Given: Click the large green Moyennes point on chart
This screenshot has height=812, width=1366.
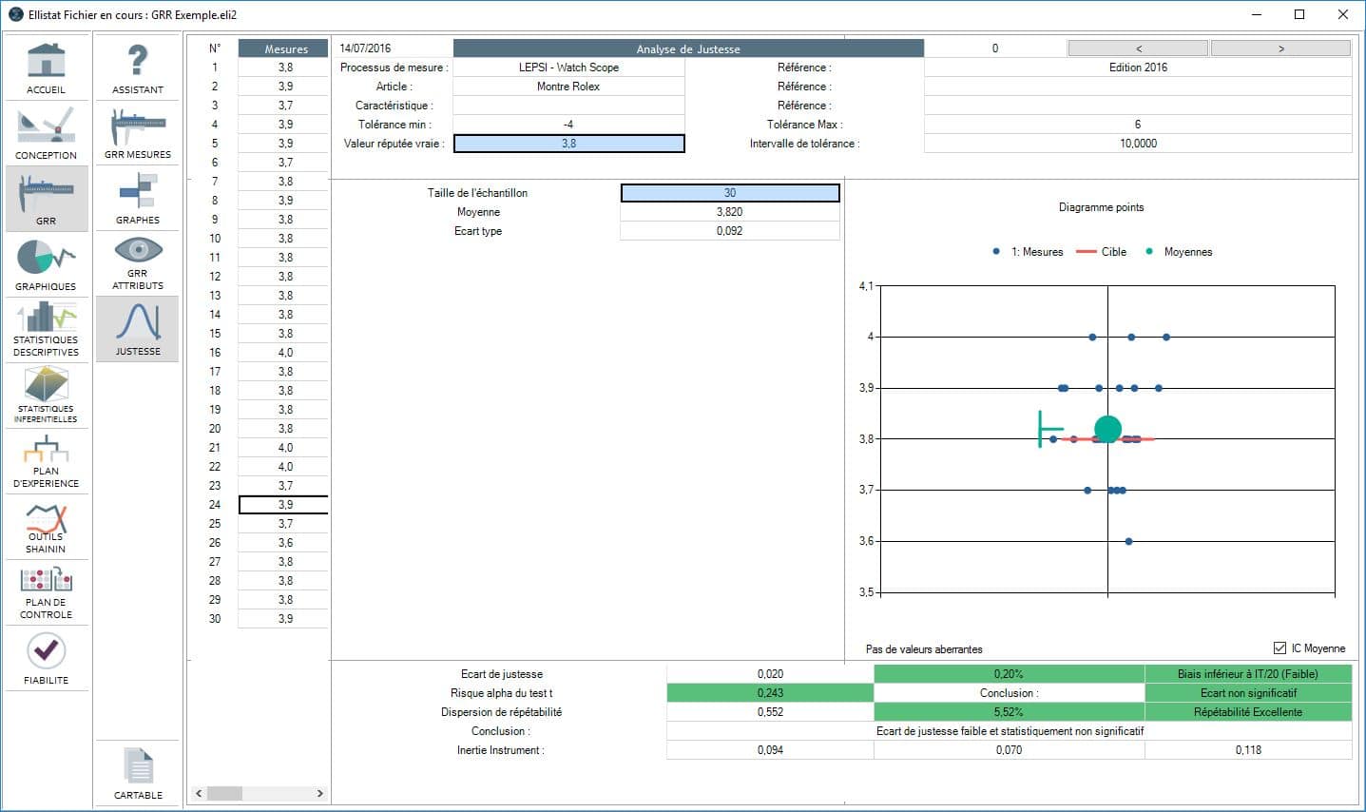Looking at the screenshot, I should pos(1107,430).
